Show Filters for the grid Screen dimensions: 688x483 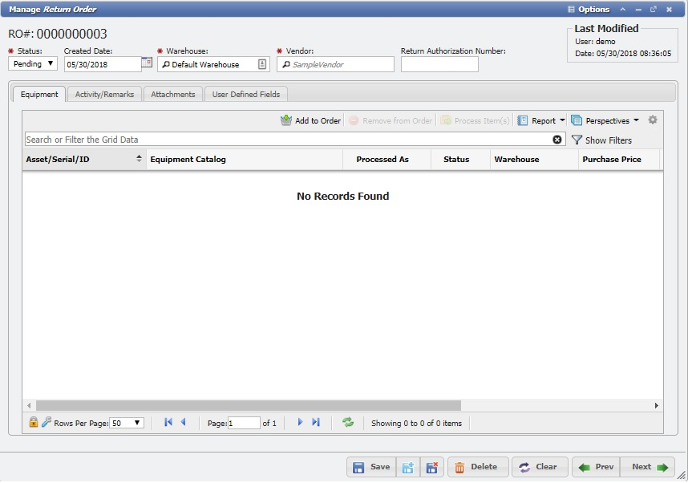tap(601, 140)
